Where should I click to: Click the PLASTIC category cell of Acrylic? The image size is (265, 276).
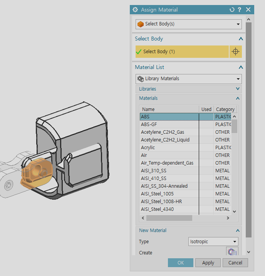tap(223, 148)
